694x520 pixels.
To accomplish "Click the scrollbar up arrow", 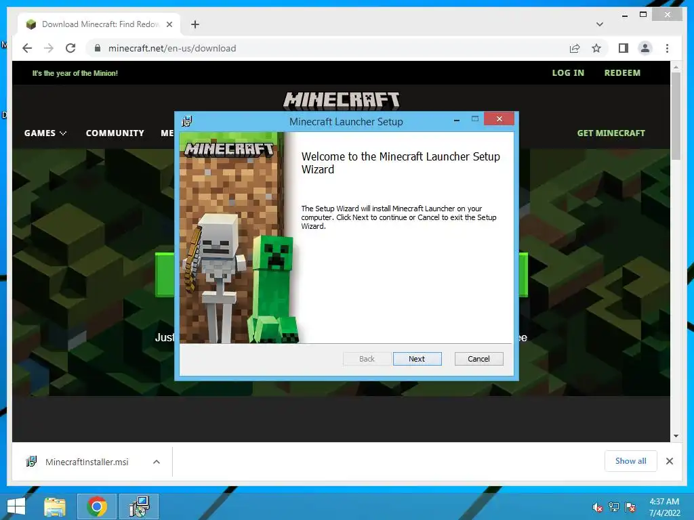I will (x=676, y=67).
